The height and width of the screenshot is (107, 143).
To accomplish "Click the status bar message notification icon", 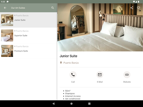I will (8, 2).
